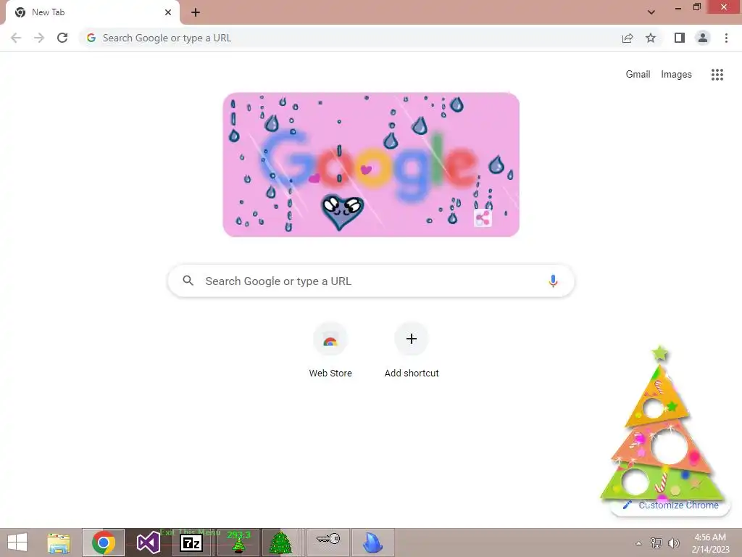Start voice search with microphone icon
The image size is (742, 557).
pyautogui.click(x=553, y=281)
